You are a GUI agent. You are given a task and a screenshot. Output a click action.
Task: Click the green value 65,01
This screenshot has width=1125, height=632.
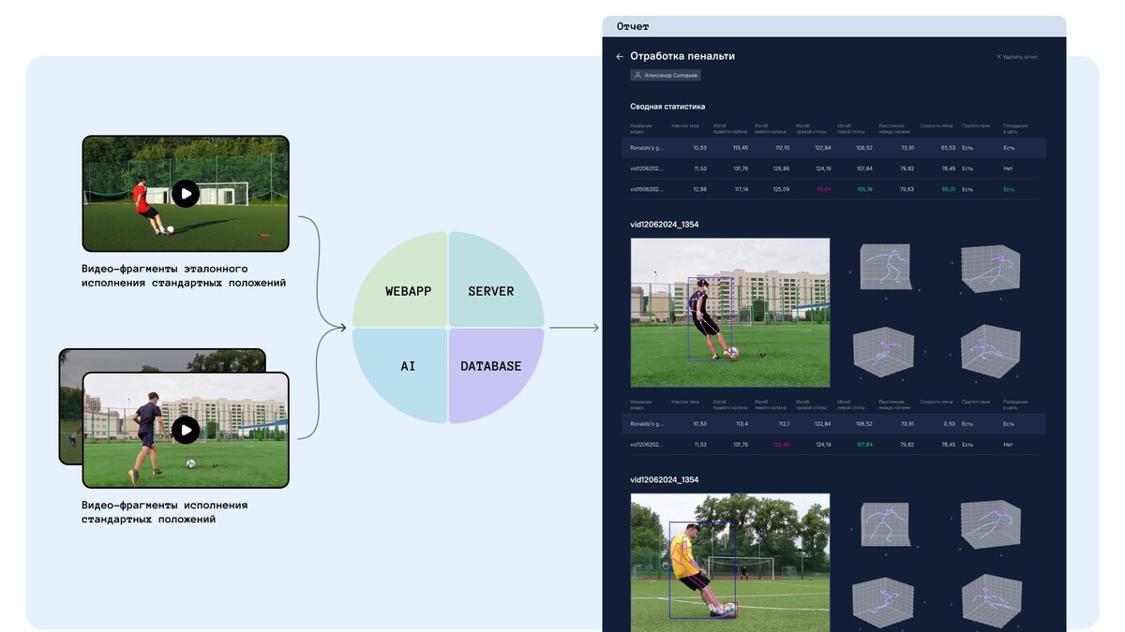coord(948,189)
